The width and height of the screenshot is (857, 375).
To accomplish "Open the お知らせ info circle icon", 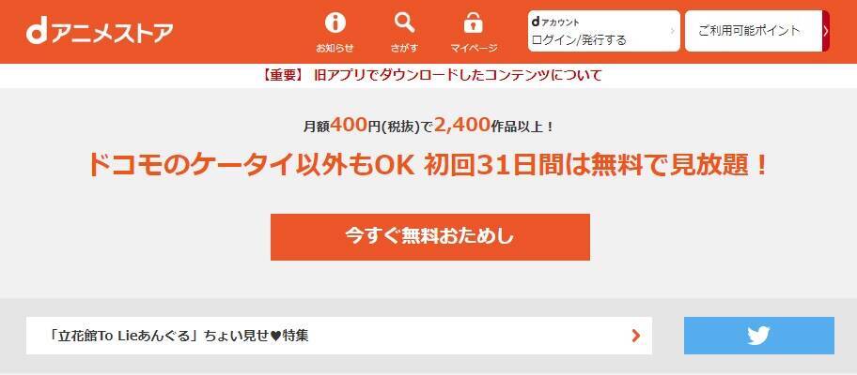I will click(335, 22).
